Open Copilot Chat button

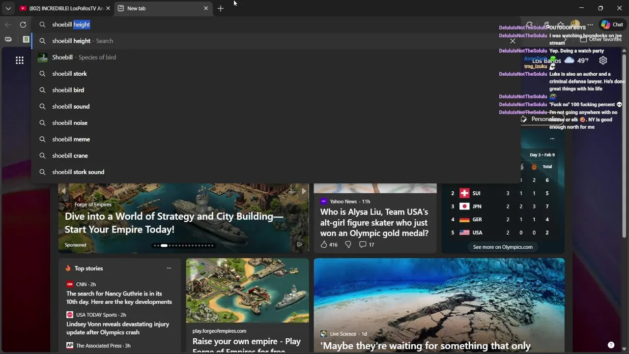(612, 25)
